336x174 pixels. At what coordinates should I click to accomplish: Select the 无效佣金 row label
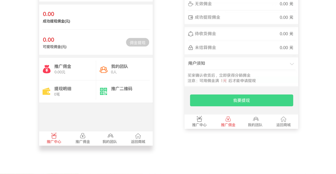(x=203, y=4)
